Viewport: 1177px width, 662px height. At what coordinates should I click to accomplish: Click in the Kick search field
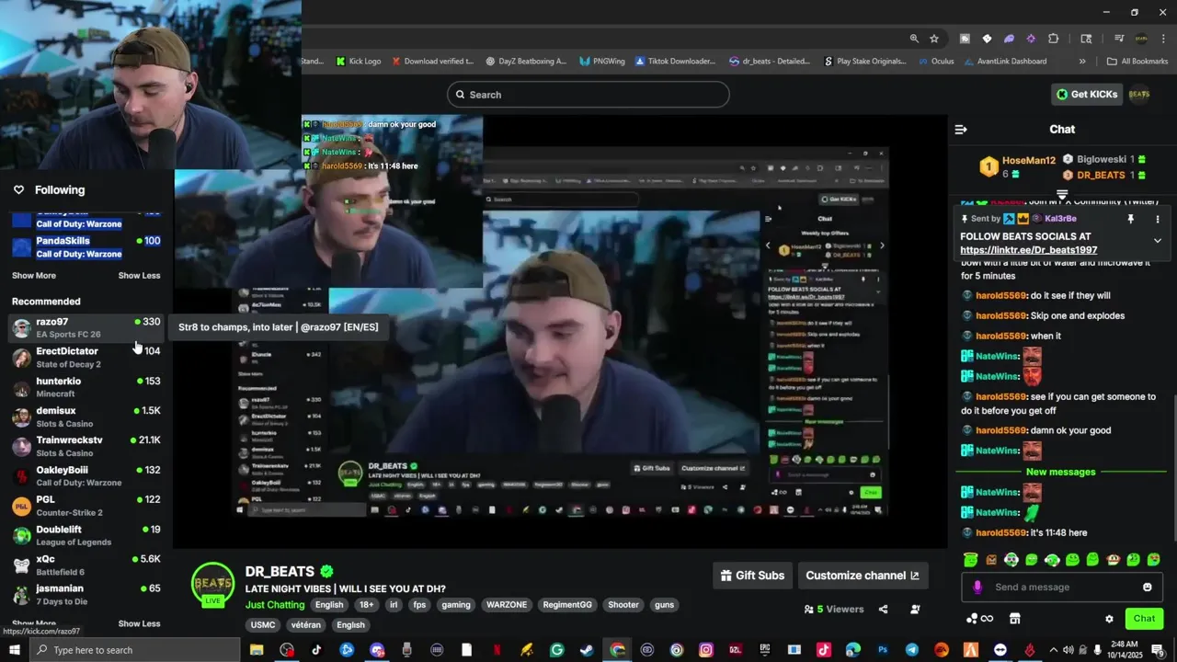coord(588,95)
